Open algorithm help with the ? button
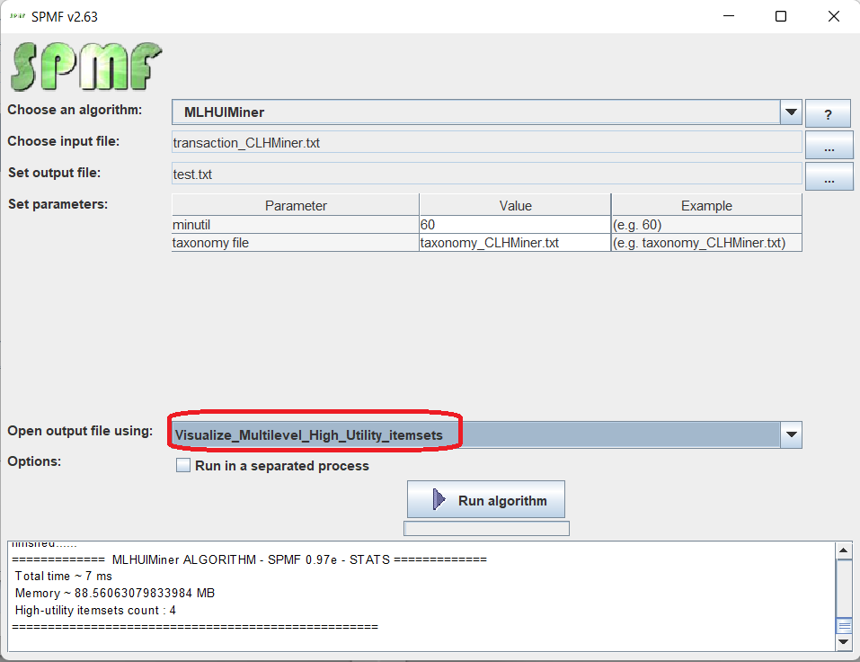860x662 pixels. coord(828,113)
